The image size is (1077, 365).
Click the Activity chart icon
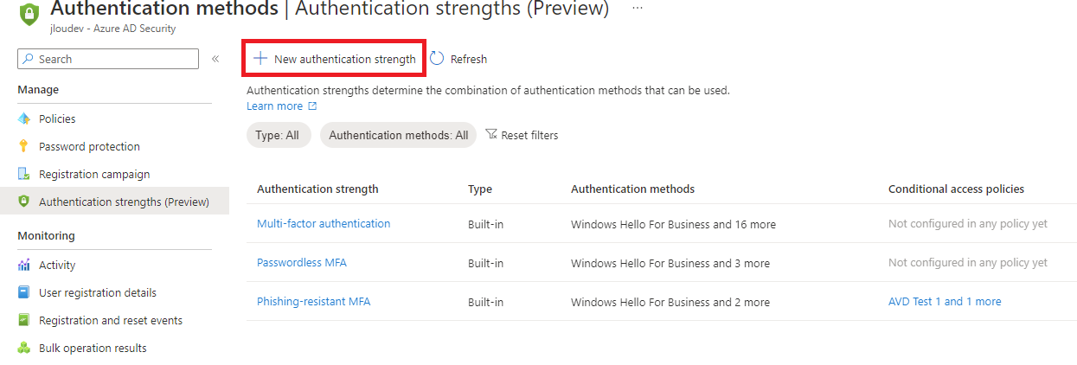tap(24, 265)
